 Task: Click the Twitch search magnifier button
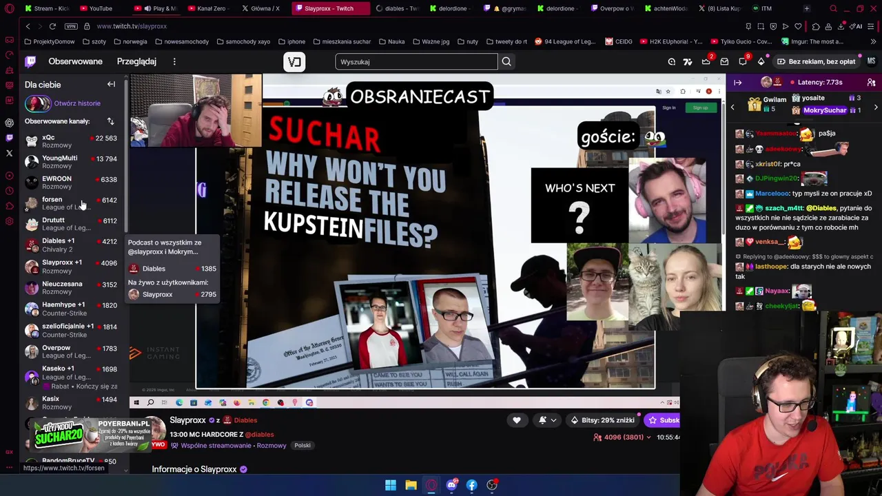pyautogui.click(x=506, y=61)
